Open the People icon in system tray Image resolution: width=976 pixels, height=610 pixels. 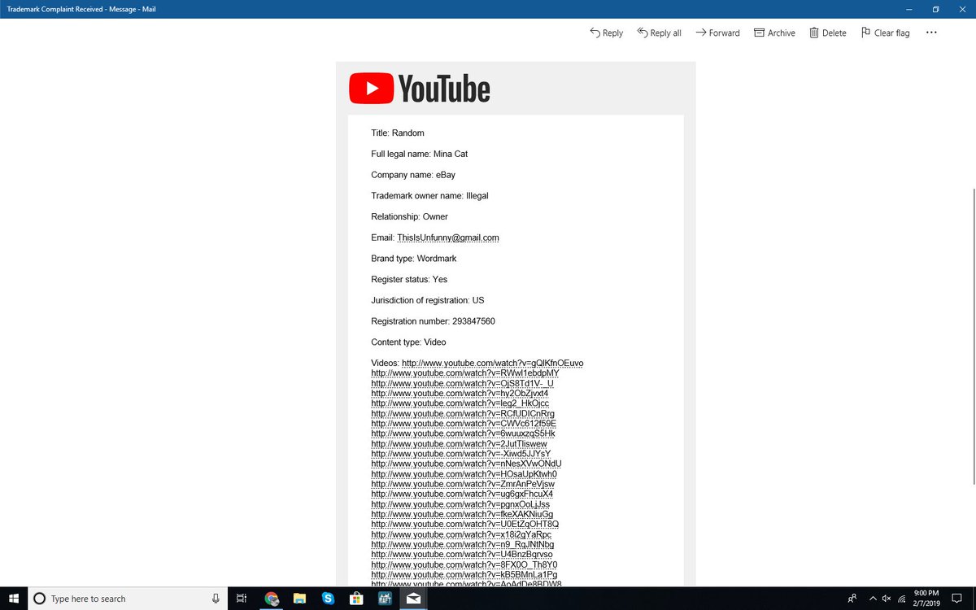852,599
